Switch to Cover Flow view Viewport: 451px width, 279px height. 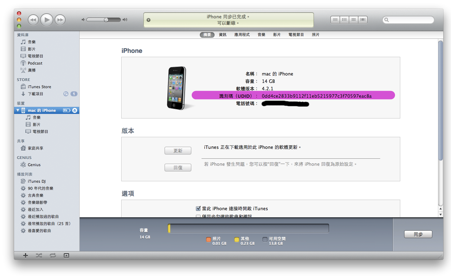363,20
